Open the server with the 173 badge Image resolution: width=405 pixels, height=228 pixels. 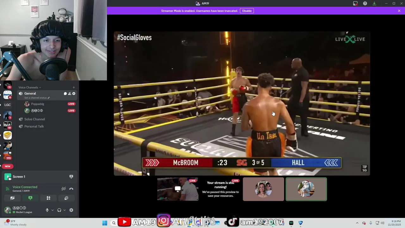tap(8, 155)
